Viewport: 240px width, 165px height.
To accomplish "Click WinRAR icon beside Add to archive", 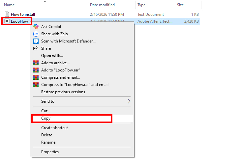I will pos(36,63).
